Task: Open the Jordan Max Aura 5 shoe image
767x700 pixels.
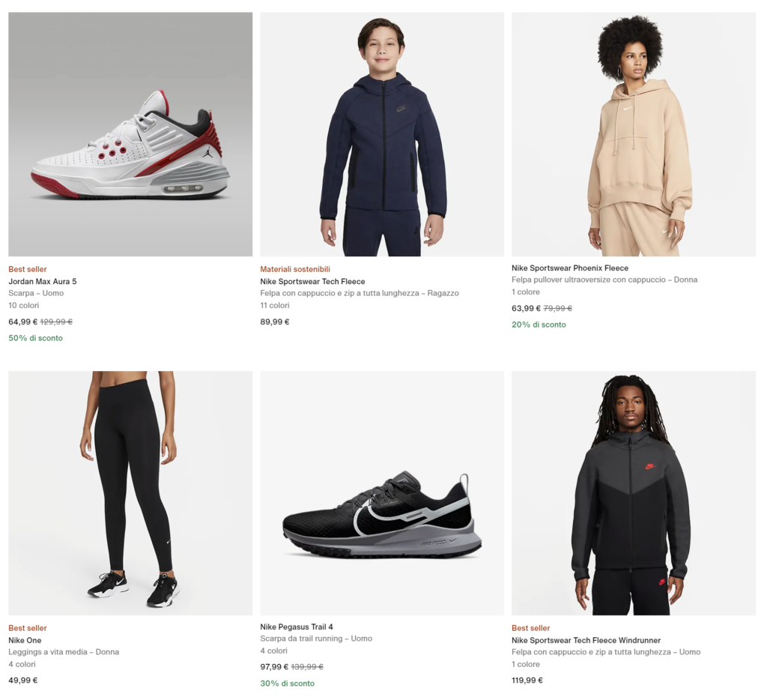Action: click(130, 135)
